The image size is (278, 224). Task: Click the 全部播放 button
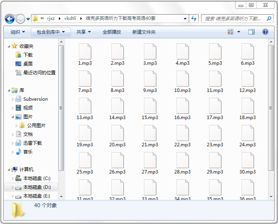[x=112, y=32]
